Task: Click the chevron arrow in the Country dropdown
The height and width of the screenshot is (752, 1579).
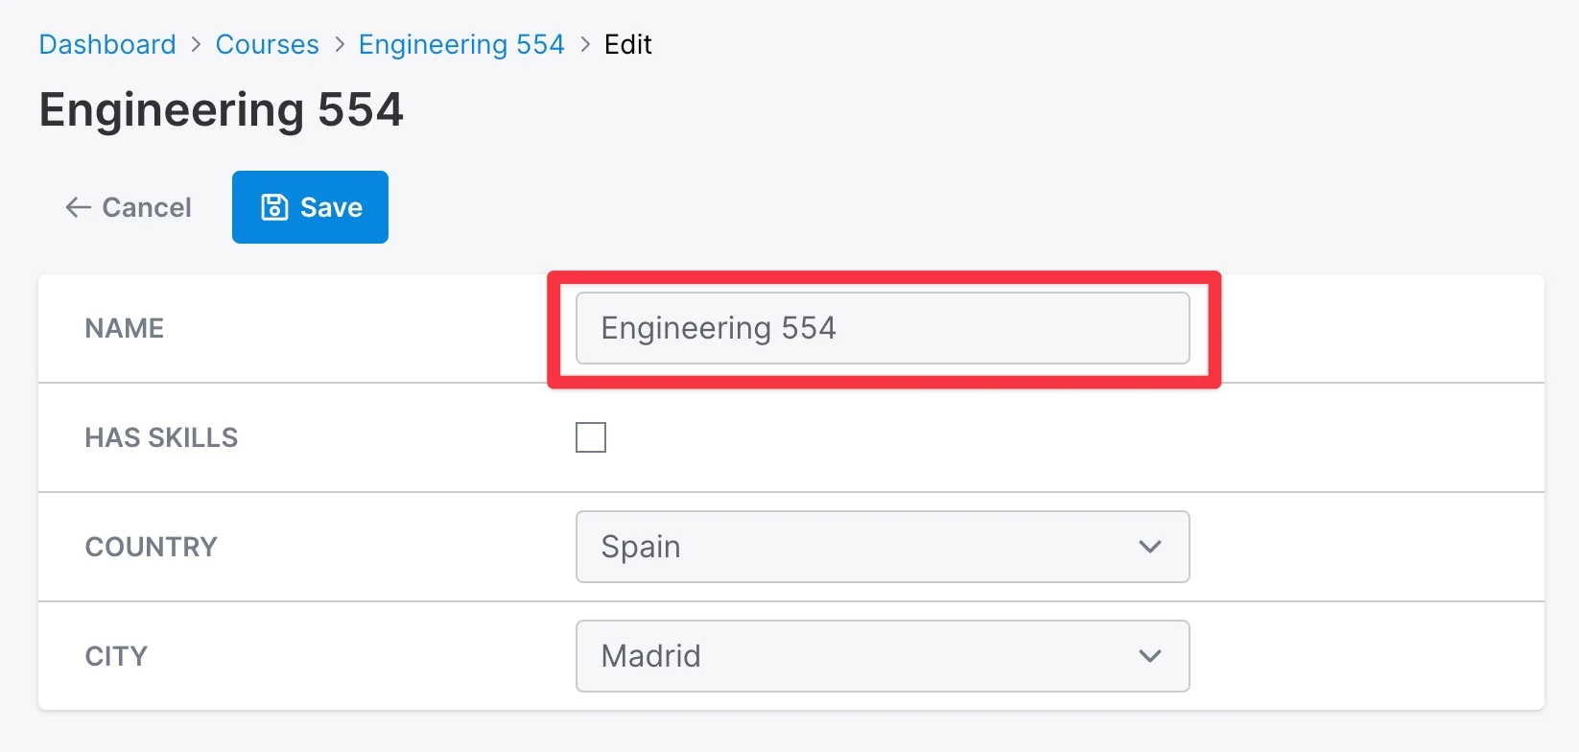Action: pos(1149,547)
